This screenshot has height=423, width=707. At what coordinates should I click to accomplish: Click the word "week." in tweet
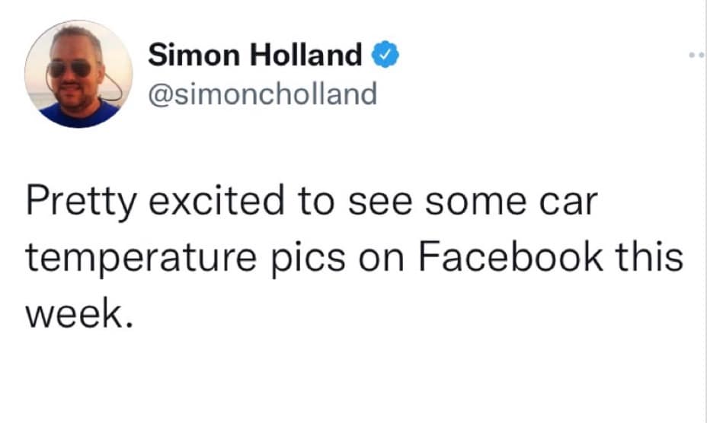(x=72, y=310)
